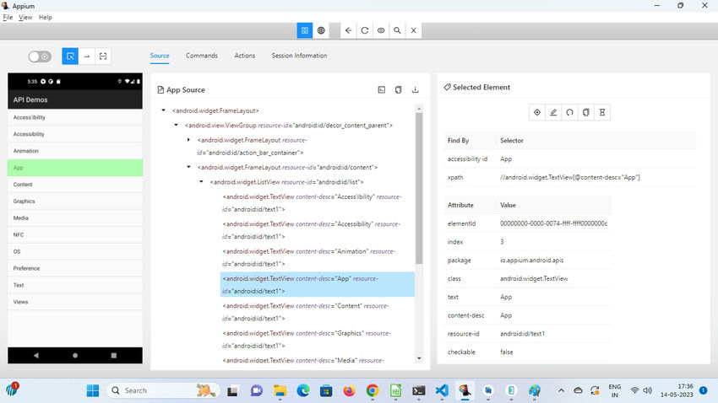Open the Windows Start menu
This screenshot has height=403, width=718.
click(93, 390)
